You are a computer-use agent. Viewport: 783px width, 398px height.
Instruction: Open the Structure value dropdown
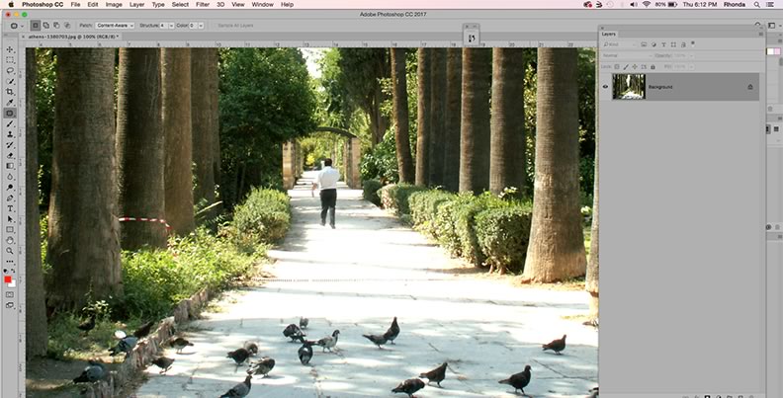pyautogui.click(x=164, y=24)
